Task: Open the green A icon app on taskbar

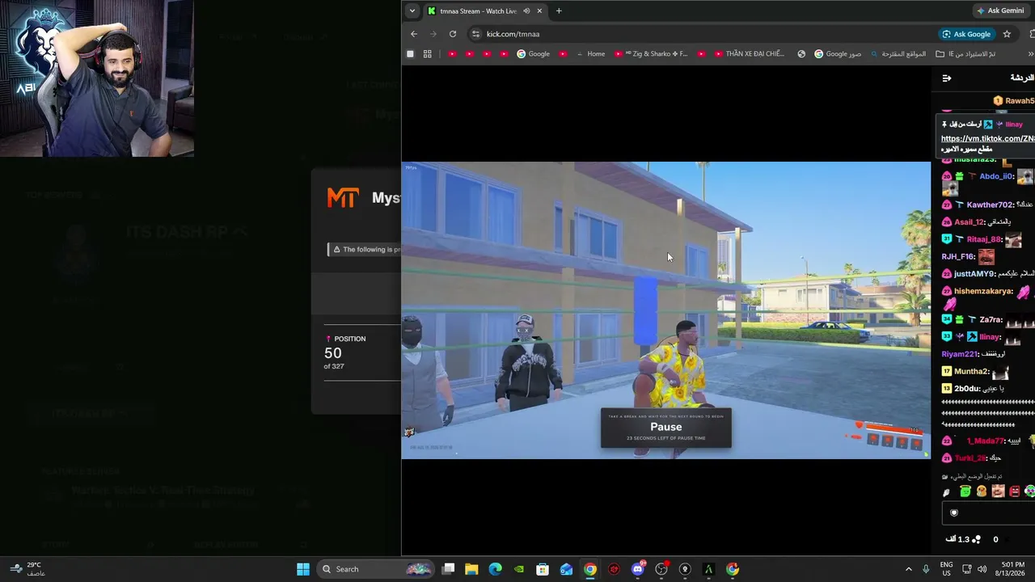Action: coord(708,569)
